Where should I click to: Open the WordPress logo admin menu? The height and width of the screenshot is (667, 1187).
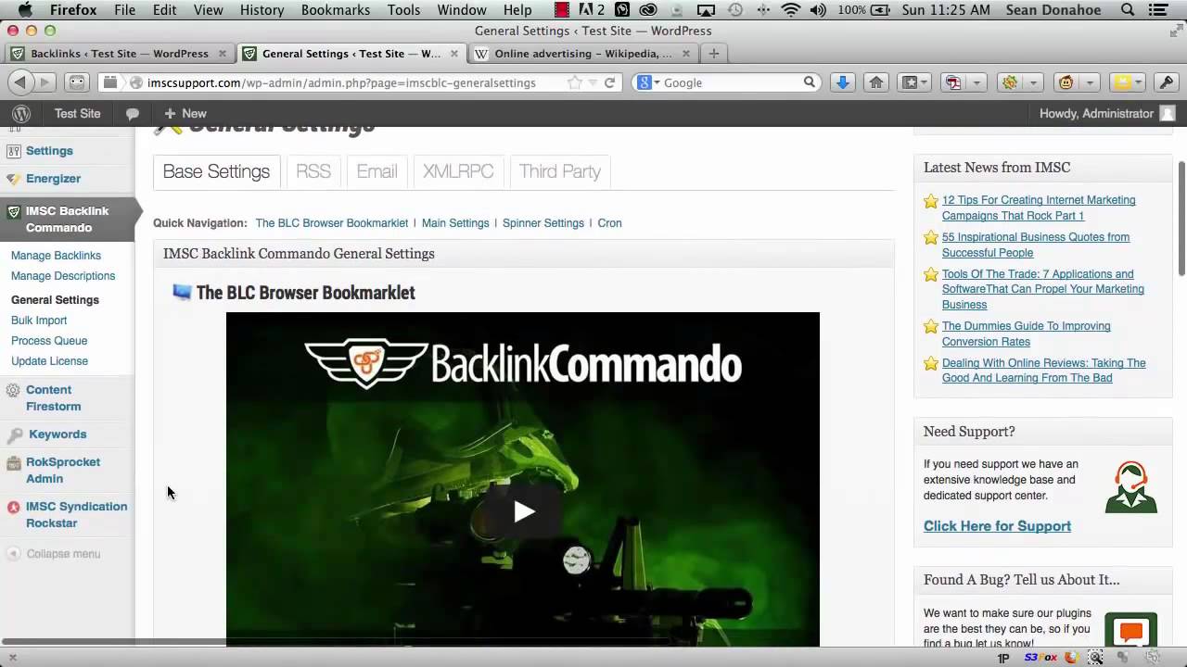pyautogui.click(x=21, y=113)
